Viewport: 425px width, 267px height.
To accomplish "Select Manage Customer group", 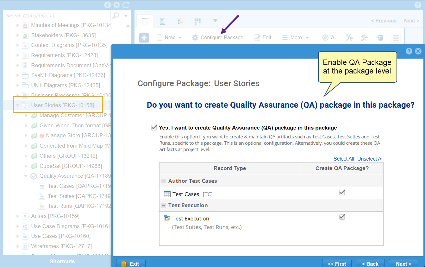I will point(75,116).
